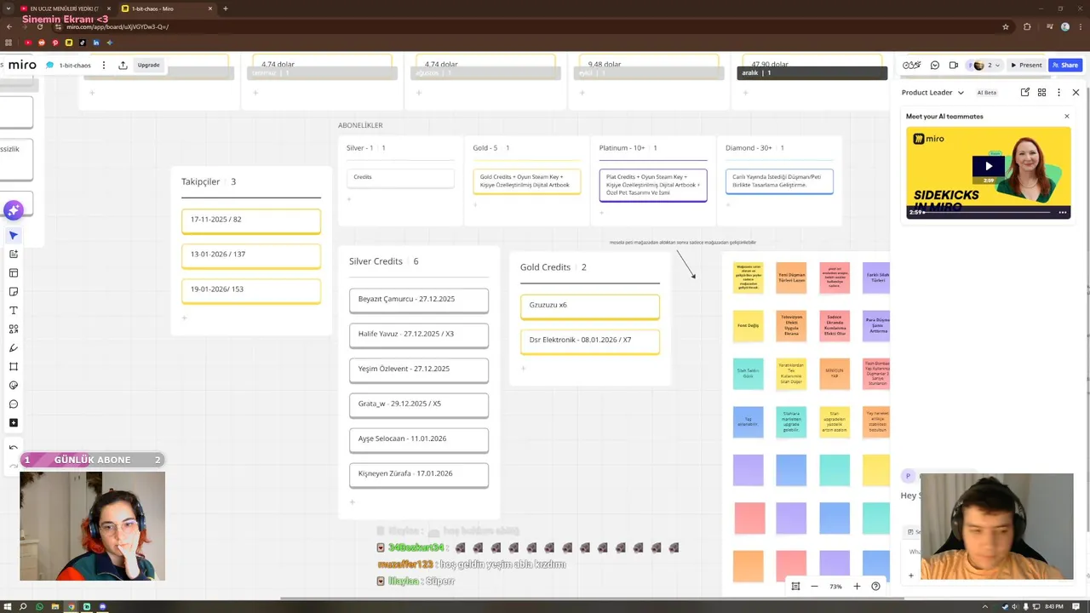Zoom in the board
This screenshot has width=1090, height=613.
(x=857, y=587)
